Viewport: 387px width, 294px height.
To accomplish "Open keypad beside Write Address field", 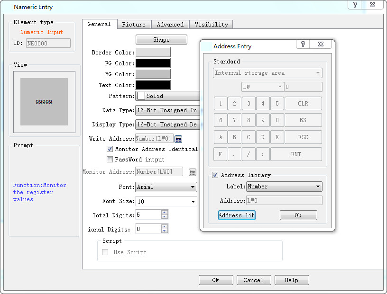I will click(178, 139).
